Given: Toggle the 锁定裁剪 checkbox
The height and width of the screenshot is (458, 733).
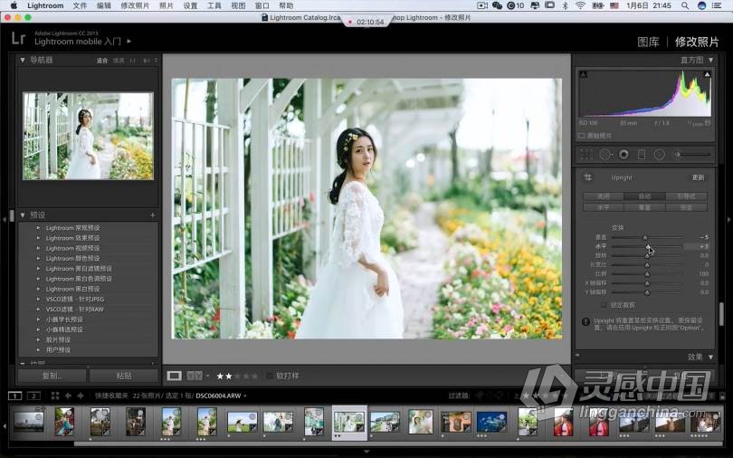Looking at the screenshot, I should pyautogui.click(x=604, y=305).
